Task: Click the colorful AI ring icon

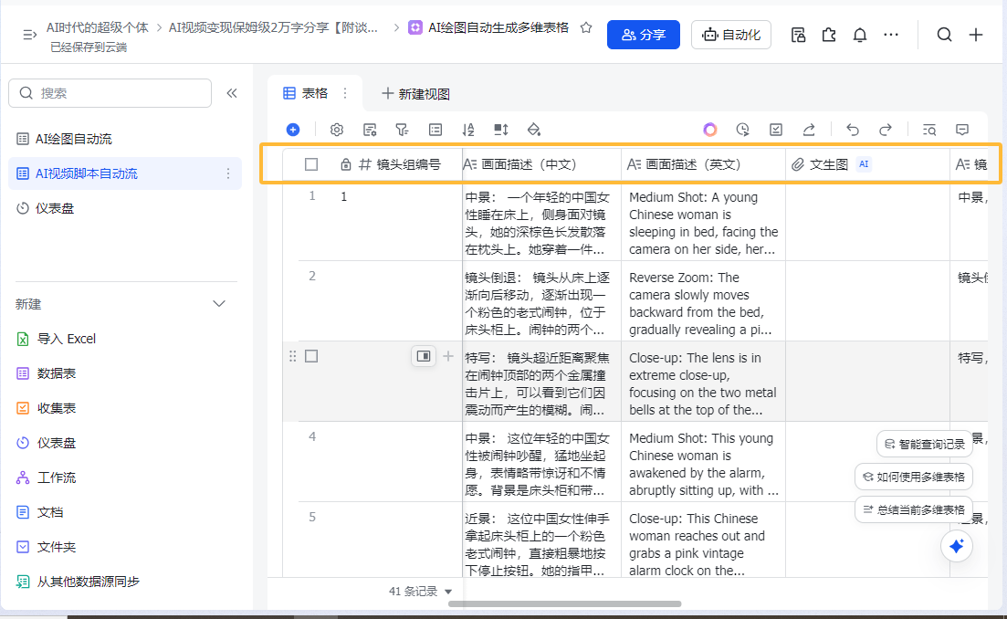Action: (709, 130)
